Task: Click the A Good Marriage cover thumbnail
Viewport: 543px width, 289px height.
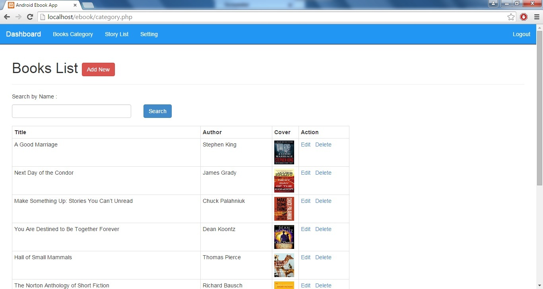Action: click(x=284, y=152)
